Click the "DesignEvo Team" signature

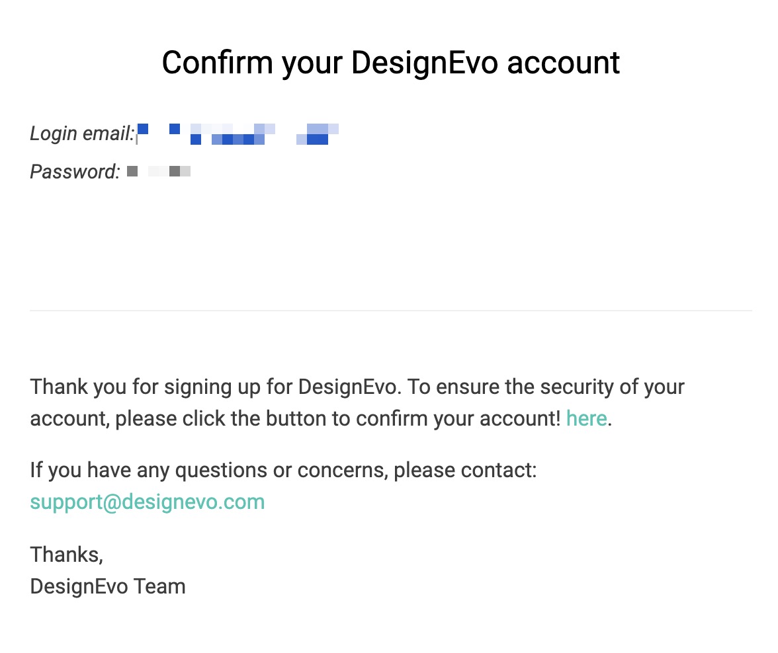tap(108, 586)
